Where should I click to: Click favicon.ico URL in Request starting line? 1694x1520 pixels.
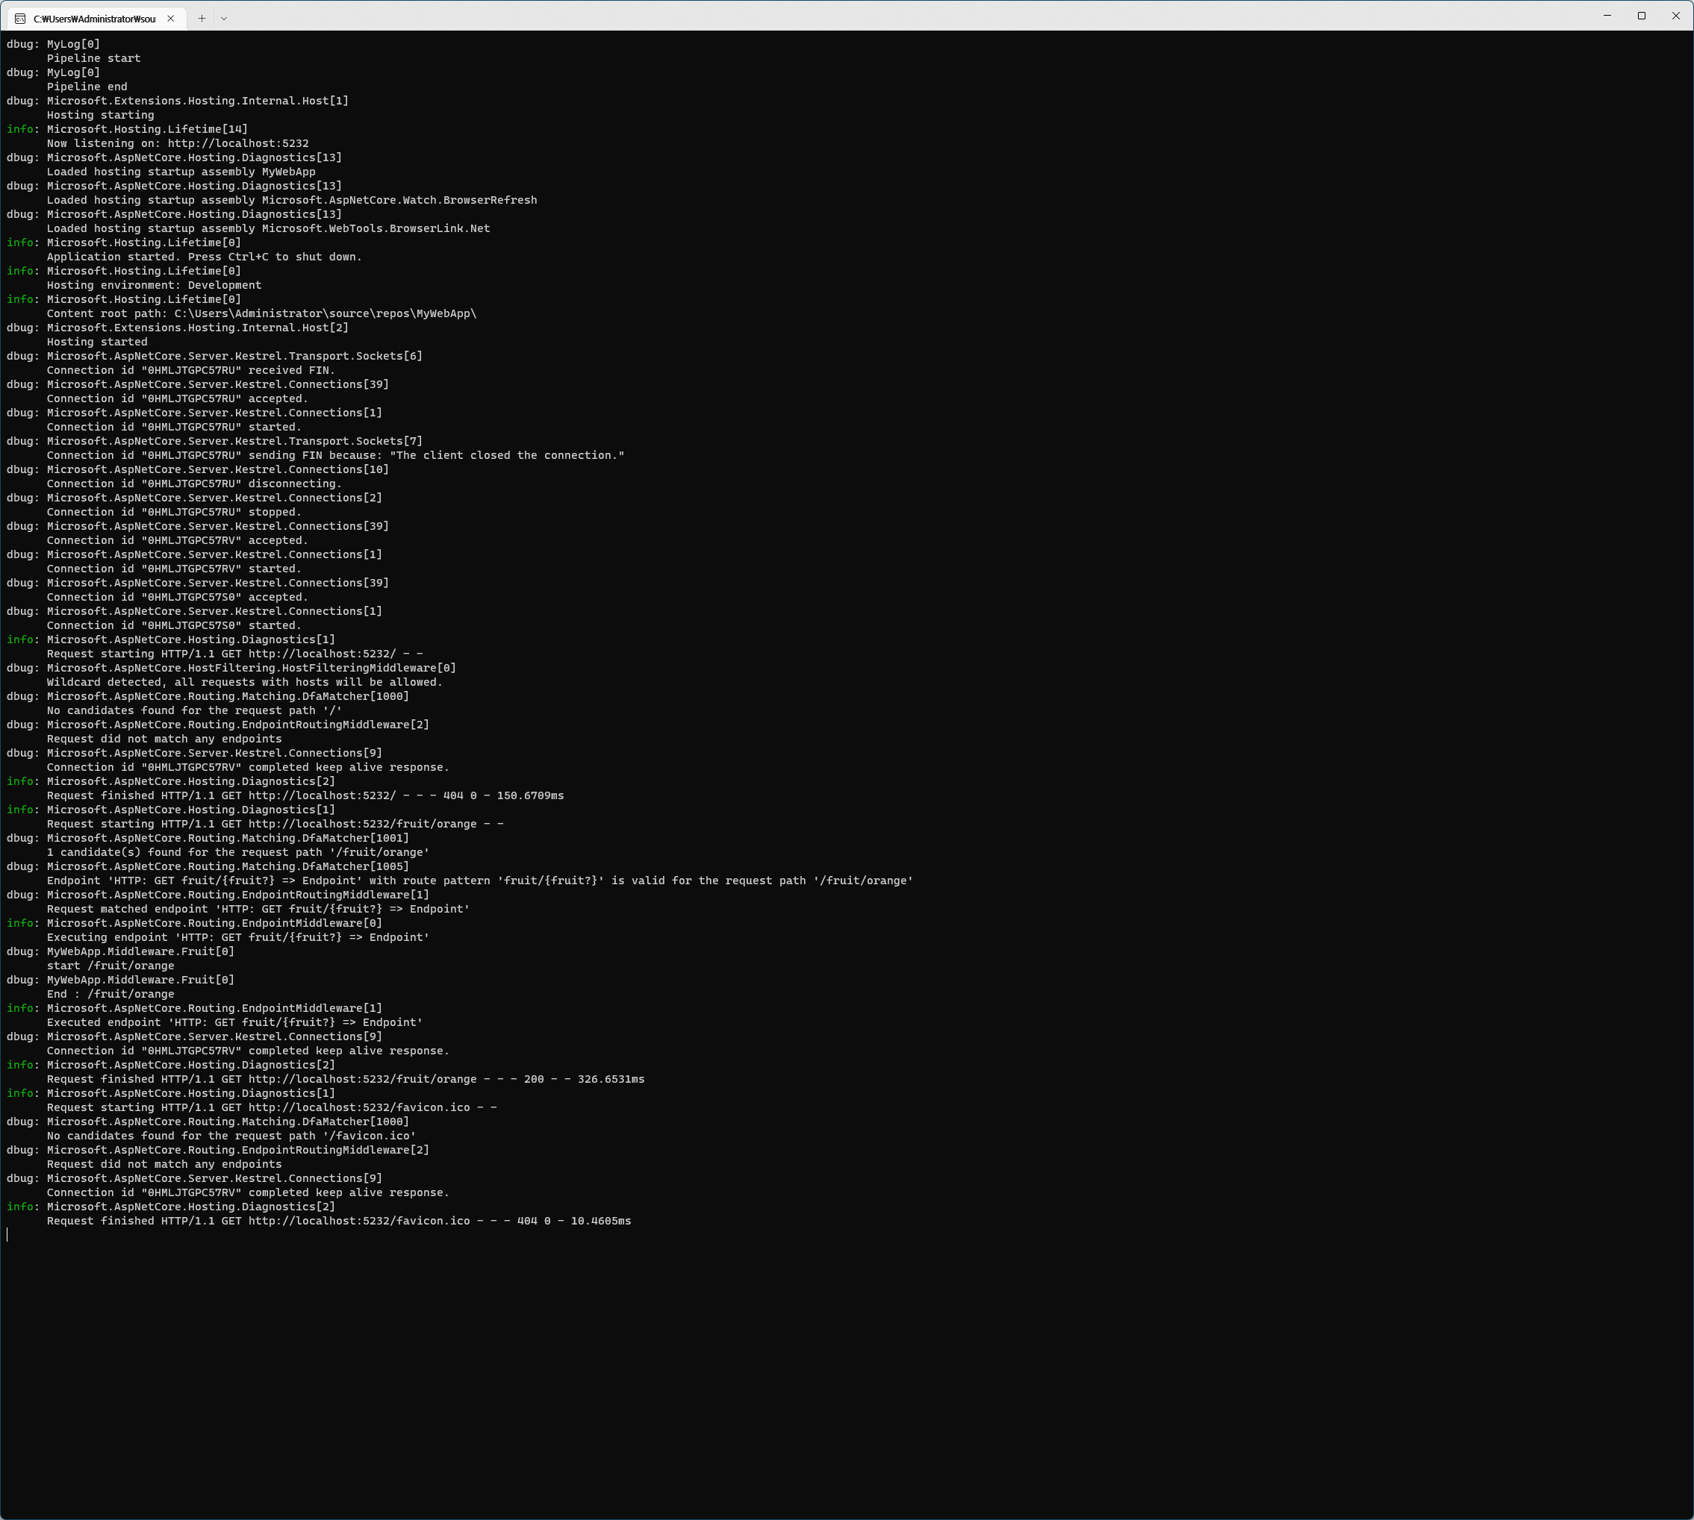tap(358, 1107)
